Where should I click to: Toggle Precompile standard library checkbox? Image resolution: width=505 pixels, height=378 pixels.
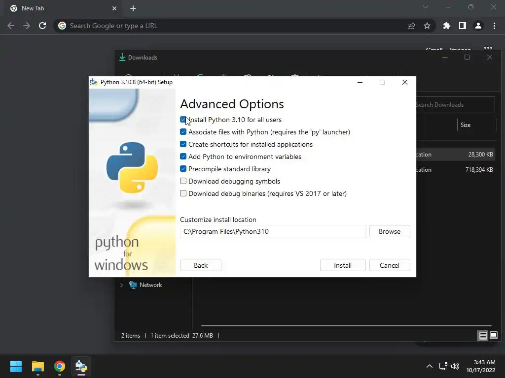[183, 169]
